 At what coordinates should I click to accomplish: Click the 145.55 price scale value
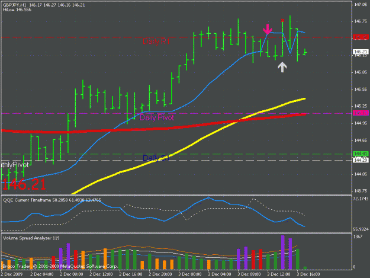tap(361, 90)
